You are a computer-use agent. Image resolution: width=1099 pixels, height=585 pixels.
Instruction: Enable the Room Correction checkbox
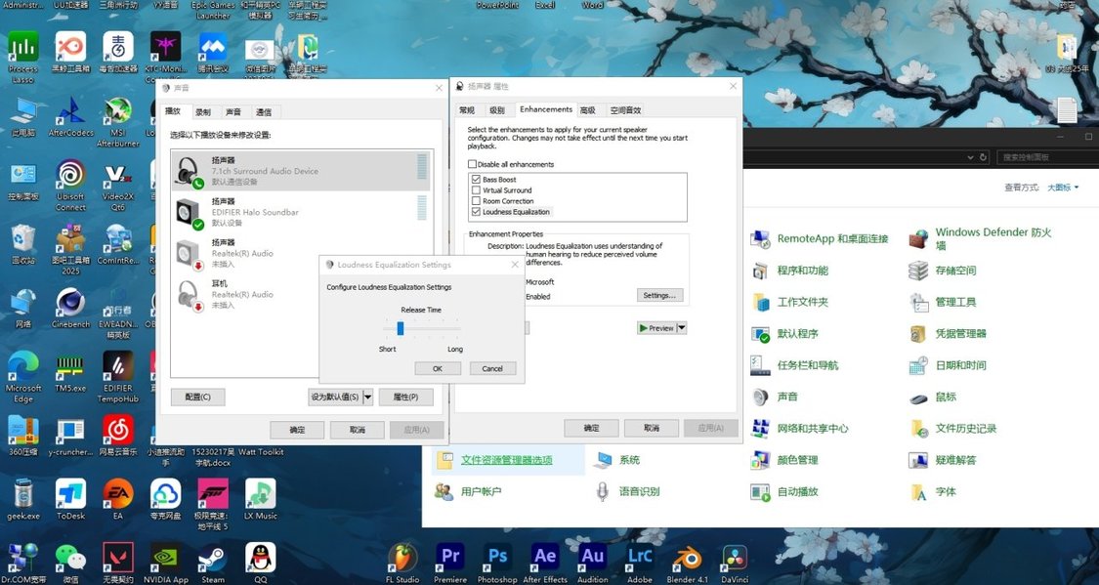[477, 201]
